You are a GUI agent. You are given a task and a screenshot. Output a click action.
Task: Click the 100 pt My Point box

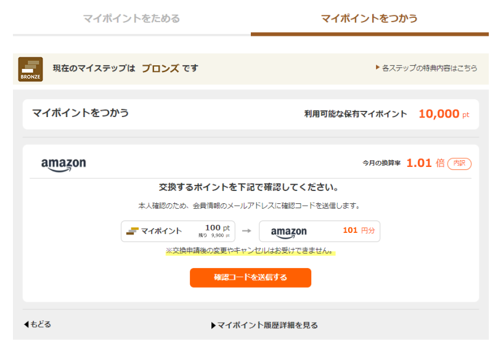178,232
